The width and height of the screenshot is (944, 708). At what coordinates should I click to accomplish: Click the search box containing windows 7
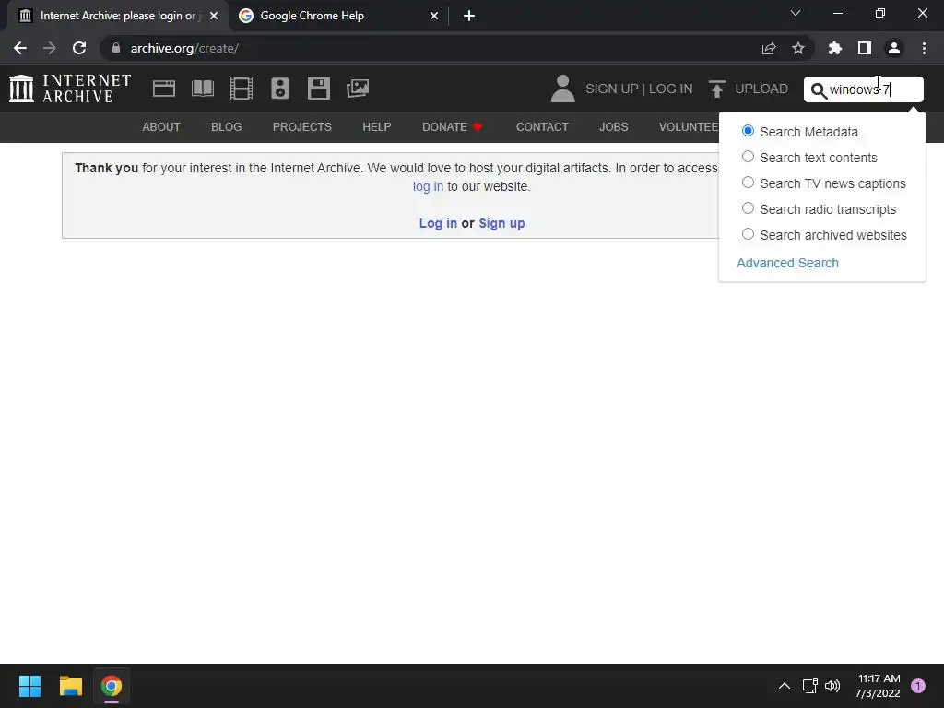[863, 89]
